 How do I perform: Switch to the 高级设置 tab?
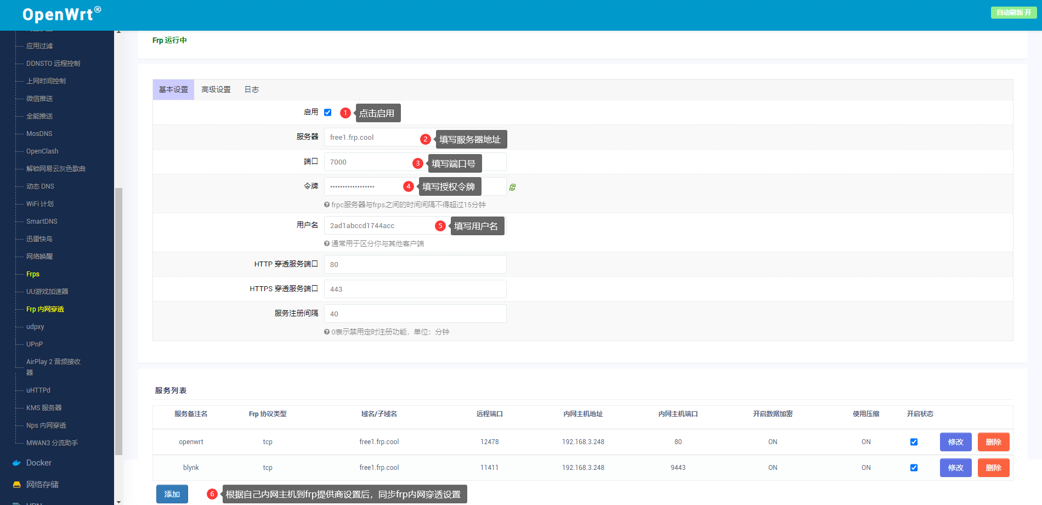(x=216, y=89)
